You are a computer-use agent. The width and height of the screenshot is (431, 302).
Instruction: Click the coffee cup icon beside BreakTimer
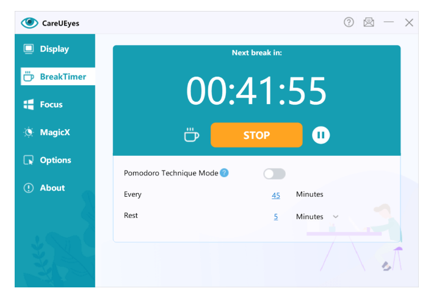(29, 77)
